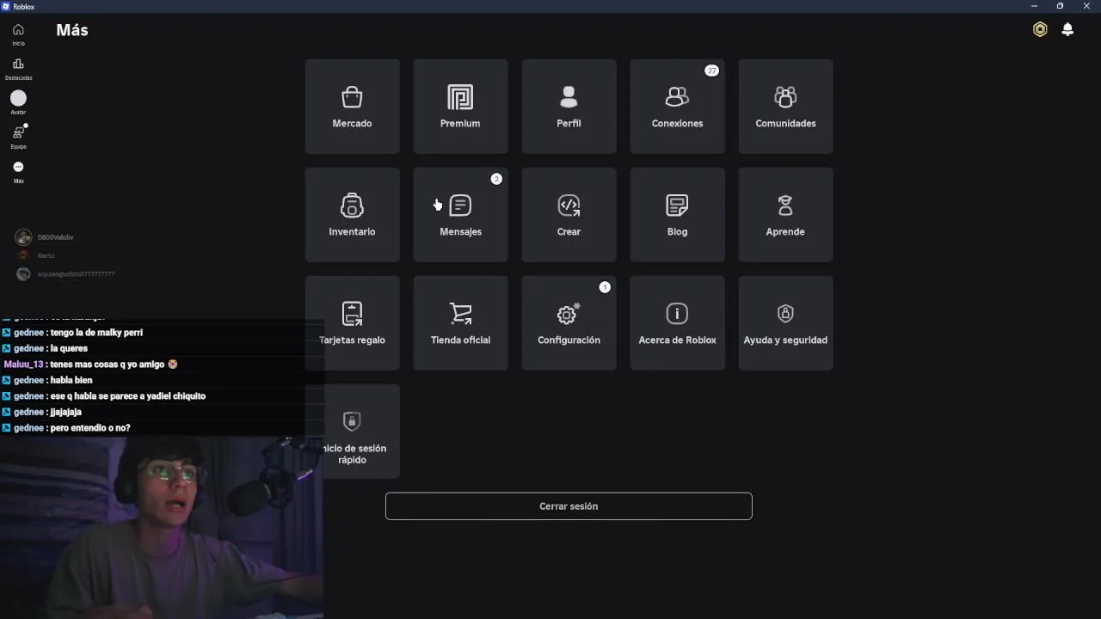Open Destacadas in sidebar

coord(18,69)
